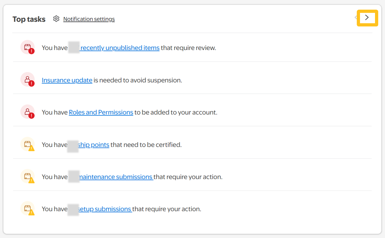Click the maintenance submissions warning icon
Screen dimensions: 385x238
coord(27,177)
